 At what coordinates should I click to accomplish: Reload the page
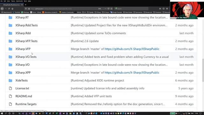point(9,9)
